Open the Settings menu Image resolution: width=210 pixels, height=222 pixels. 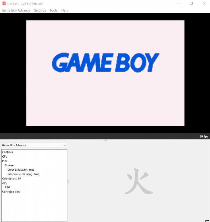click(40, 10)
